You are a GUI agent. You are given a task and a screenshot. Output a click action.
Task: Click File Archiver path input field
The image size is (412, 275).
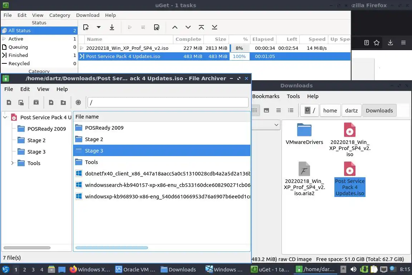pyautogui.click(x=168, y=102)
